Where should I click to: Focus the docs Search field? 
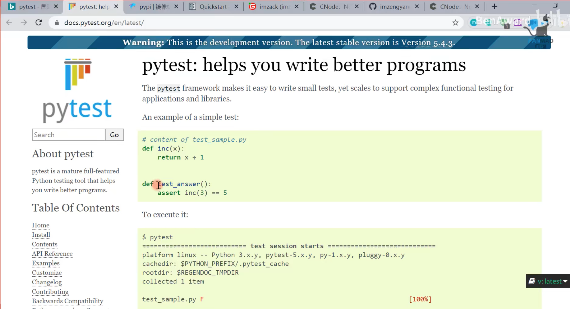tap(69, 135)
